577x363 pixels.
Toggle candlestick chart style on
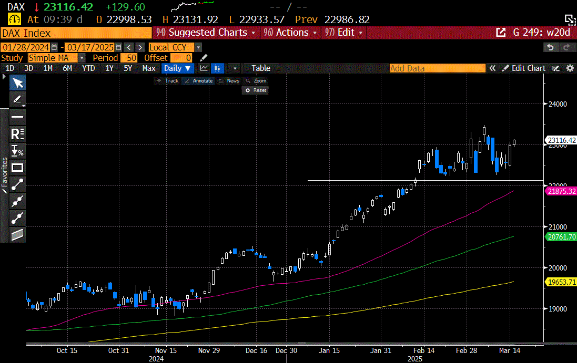(217, 68)
